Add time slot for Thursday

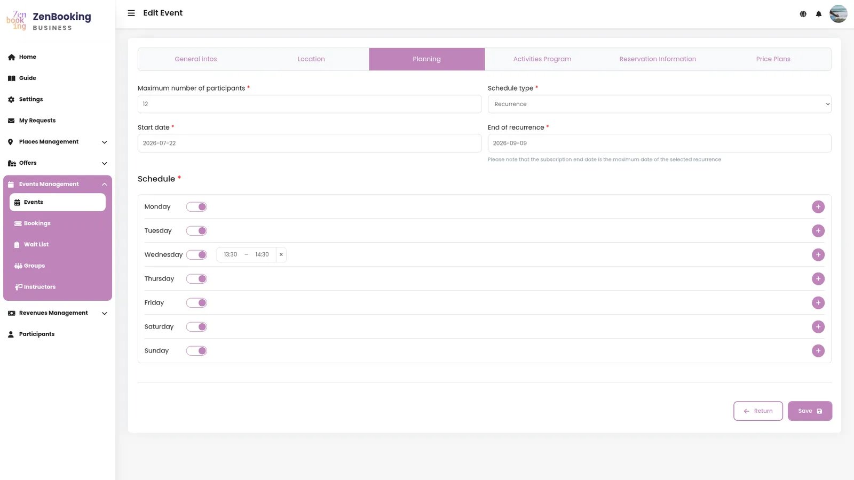818,279
